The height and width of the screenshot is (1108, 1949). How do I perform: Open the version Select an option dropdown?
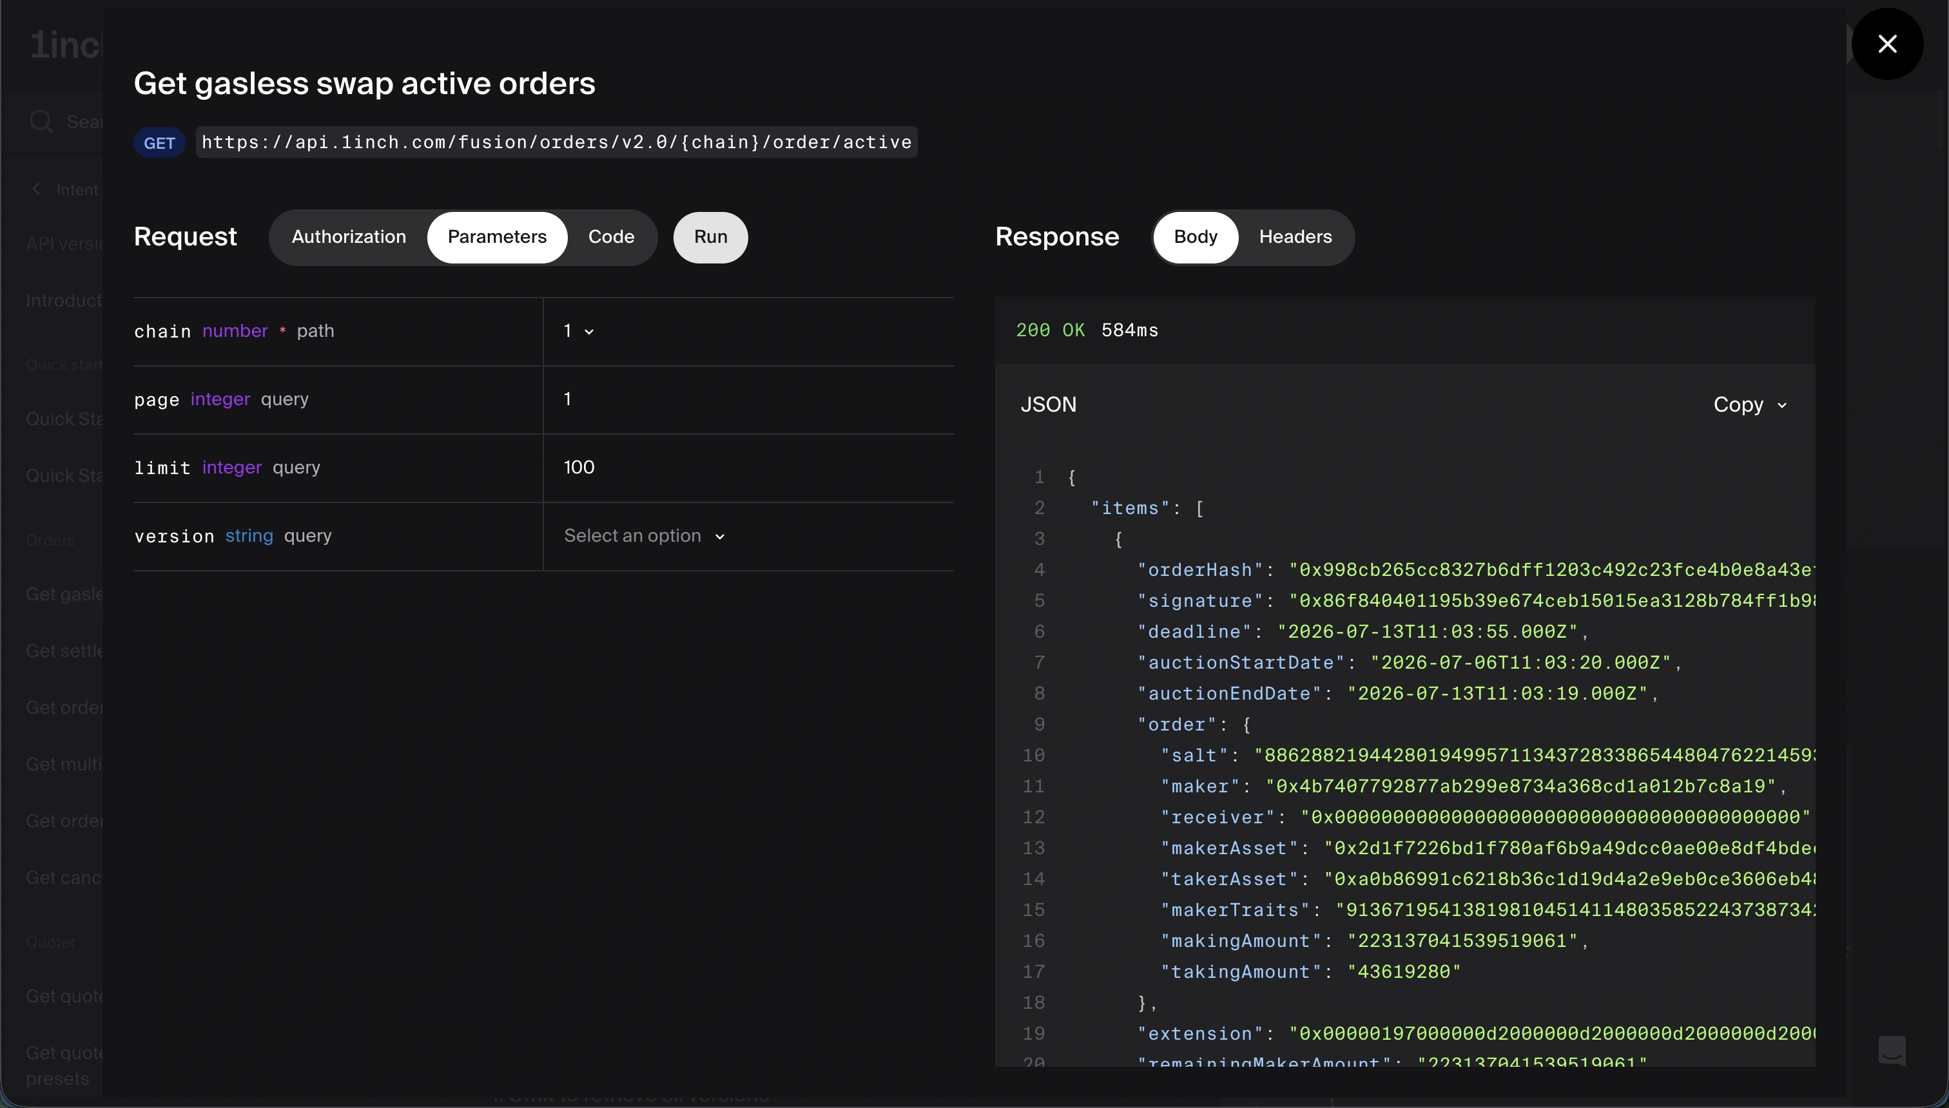[x=644, y=536]
